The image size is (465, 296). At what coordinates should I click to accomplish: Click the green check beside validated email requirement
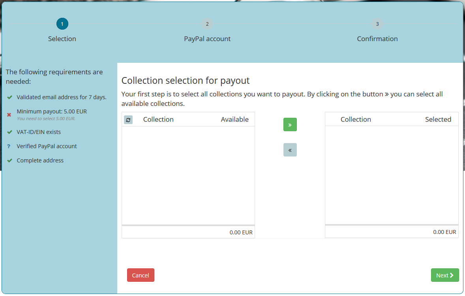point(9,97)
